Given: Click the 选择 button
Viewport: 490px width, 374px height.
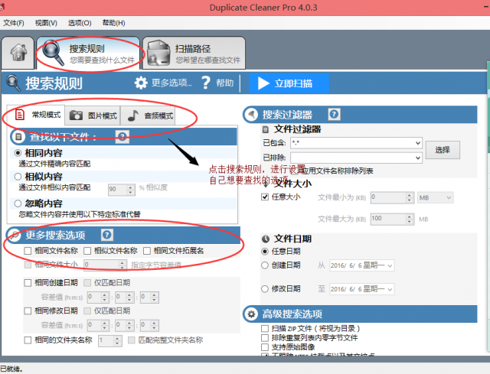Looking at the screenshot, I should point(443,150).
